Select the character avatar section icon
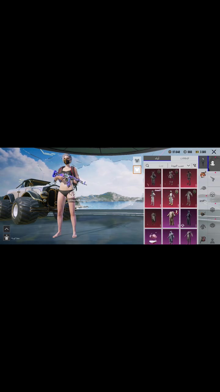Screen dimensions: 220x392 [x=213, y=163]
